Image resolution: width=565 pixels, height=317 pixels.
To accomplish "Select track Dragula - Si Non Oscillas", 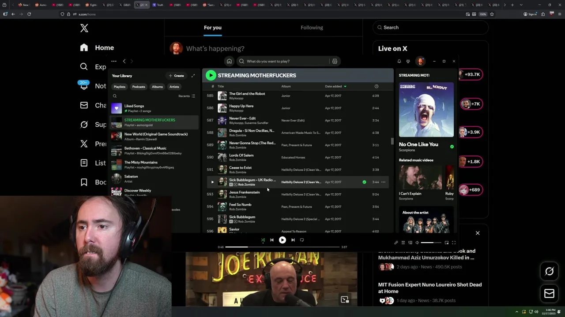I will (252, 131).
